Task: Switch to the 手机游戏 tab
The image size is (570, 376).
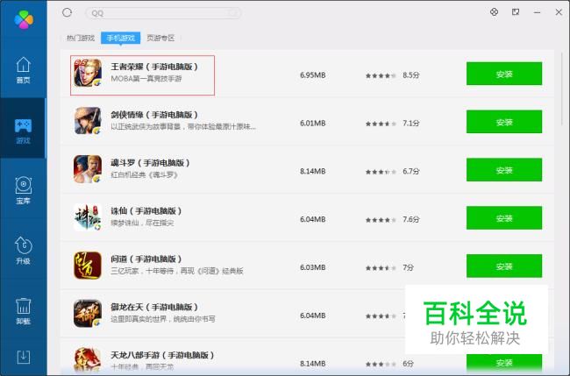Action: tap(121, 38)
